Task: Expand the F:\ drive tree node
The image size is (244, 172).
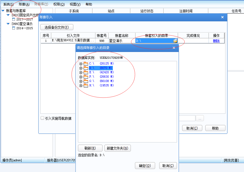Action: [81, 77]
